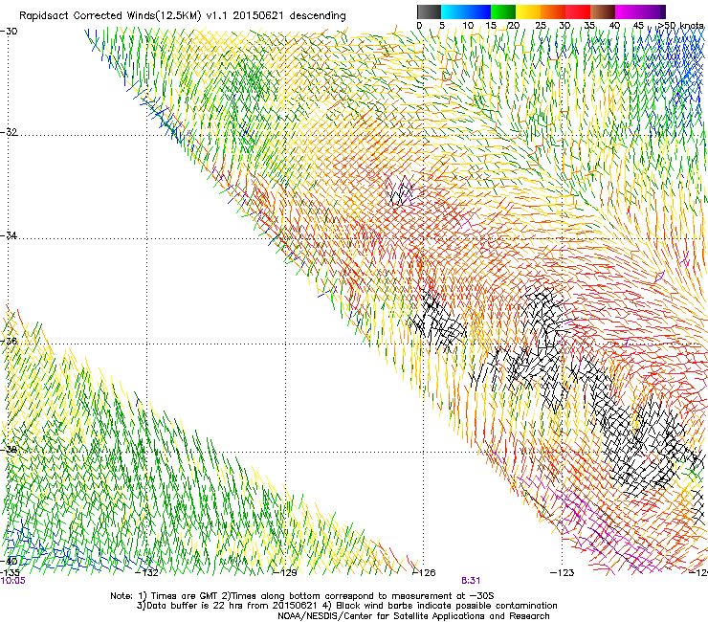708x622 pixels.
Task: Click the '25' label under the color legend
Action: [x=541, y=26]
